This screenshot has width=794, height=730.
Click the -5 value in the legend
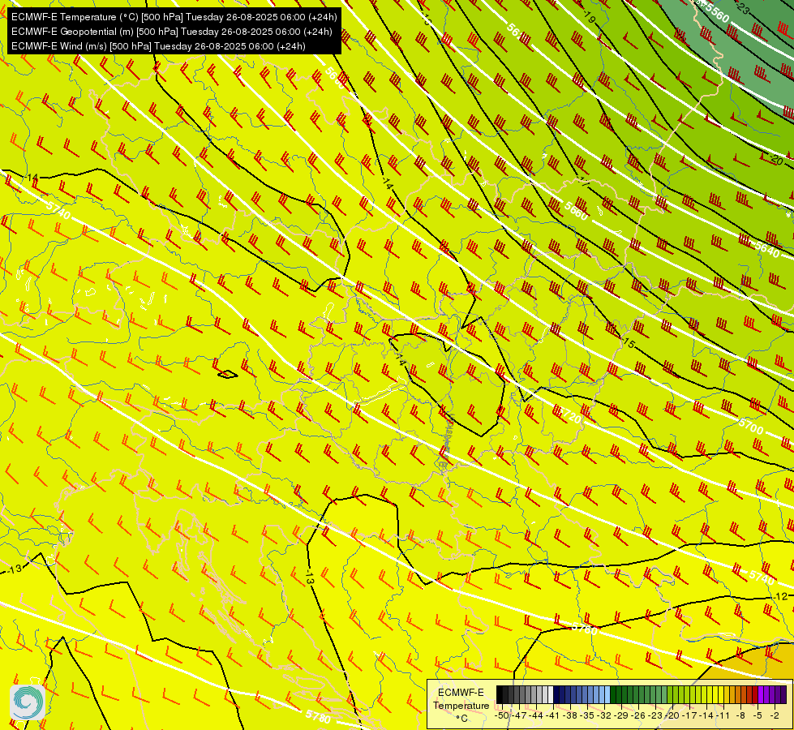point(758,715)
